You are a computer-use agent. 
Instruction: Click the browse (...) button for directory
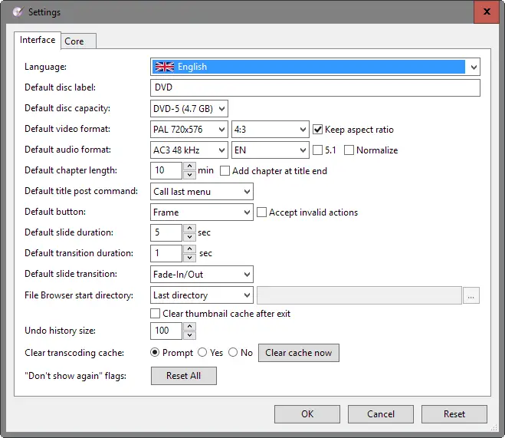471,295
